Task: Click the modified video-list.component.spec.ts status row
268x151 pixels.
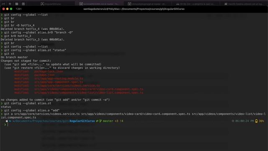Action: [79, 93]
